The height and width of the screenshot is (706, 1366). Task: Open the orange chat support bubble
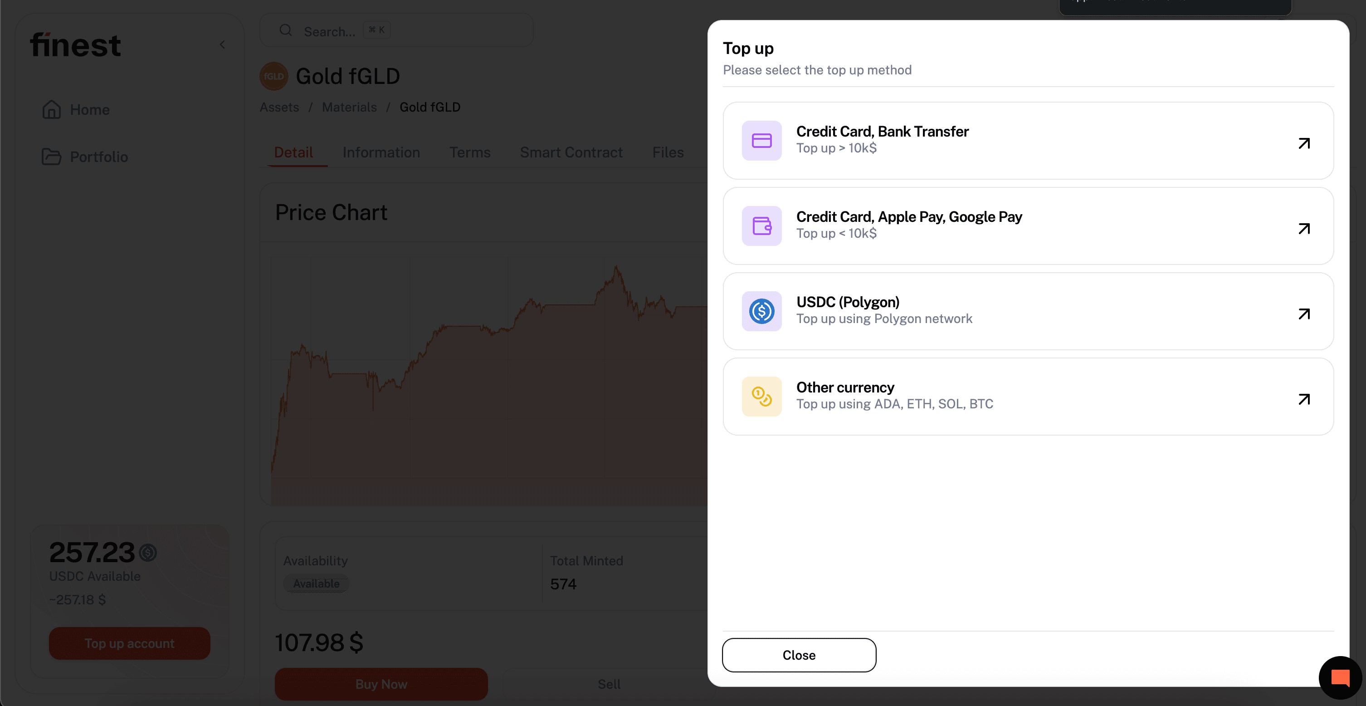[x=1340, y=677]
